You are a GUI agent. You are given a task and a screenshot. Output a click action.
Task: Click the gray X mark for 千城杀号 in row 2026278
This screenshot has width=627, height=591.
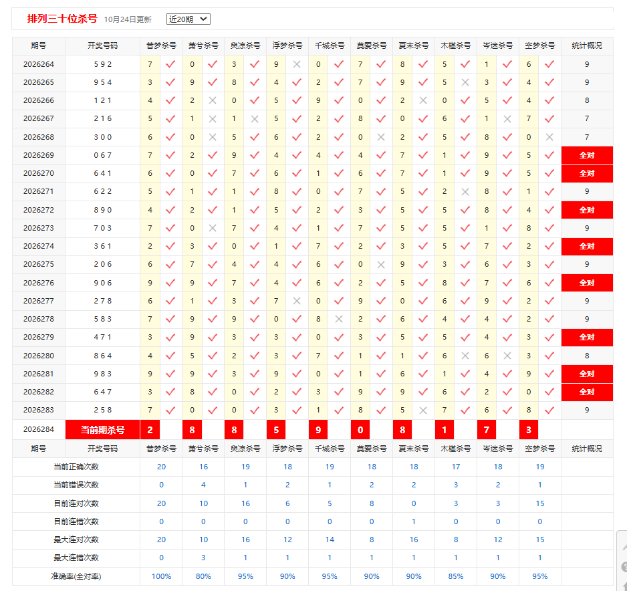click(x=339, y=319)
